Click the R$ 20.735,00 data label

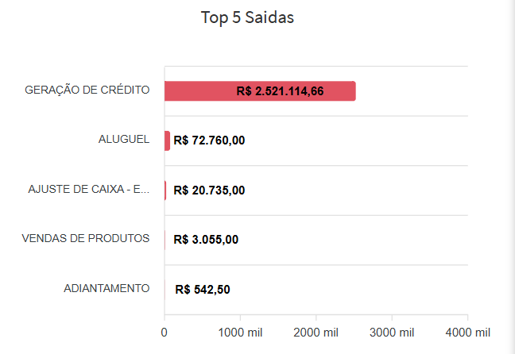[209, 190]
